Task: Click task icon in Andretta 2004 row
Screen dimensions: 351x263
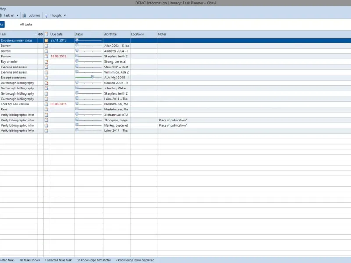Action: tap(47, 51)
